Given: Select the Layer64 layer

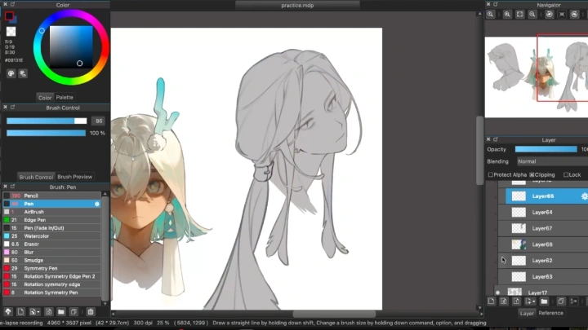Looking at the screenshot, I should tap(542, 212).
